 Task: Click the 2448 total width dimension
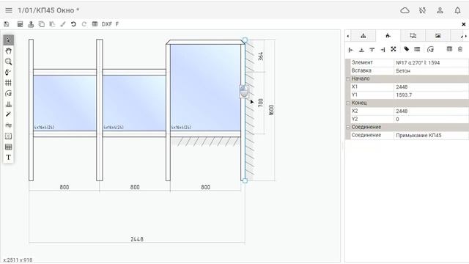137,239
